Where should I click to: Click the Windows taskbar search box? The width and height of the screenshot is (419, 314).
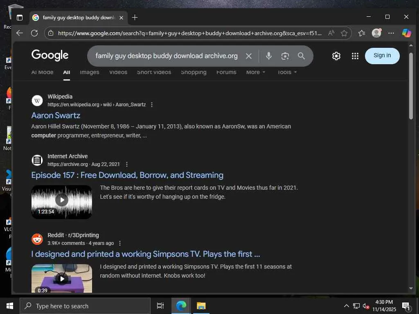point(85,306)
